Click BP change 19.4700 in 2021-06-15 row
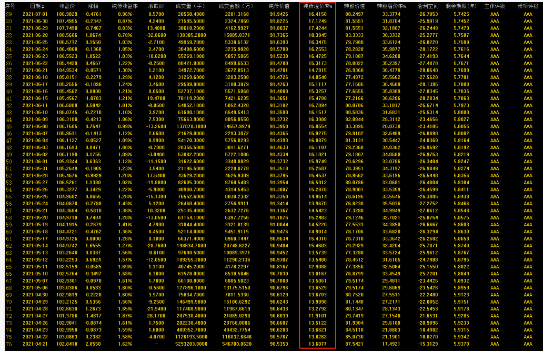The width and height of the screenshot is (543, 351). [156, 98]
